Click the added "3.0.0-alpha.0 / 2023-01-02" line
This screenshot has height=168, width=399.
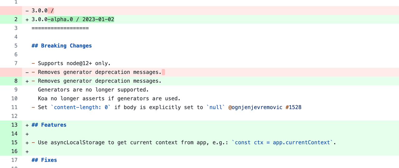pyautogui.click(x=73, y=19)
